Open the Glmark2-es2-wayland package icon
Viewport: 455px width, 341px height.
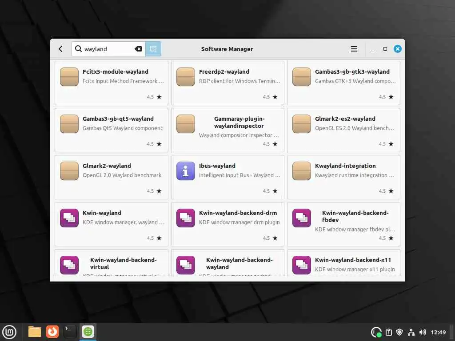pyautogui.click(x=302, y=124)
